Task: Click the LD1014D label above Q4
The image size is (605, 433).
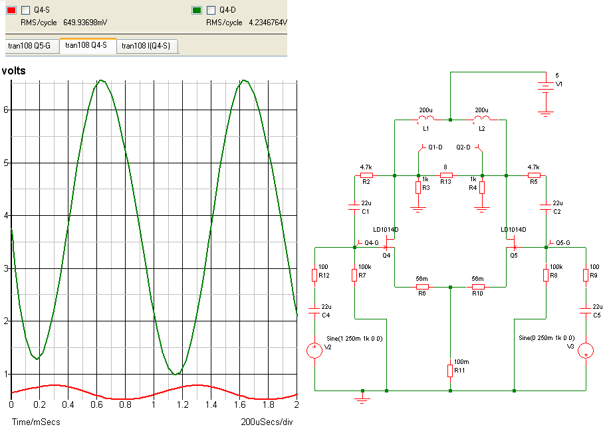Action: (386, 229)
